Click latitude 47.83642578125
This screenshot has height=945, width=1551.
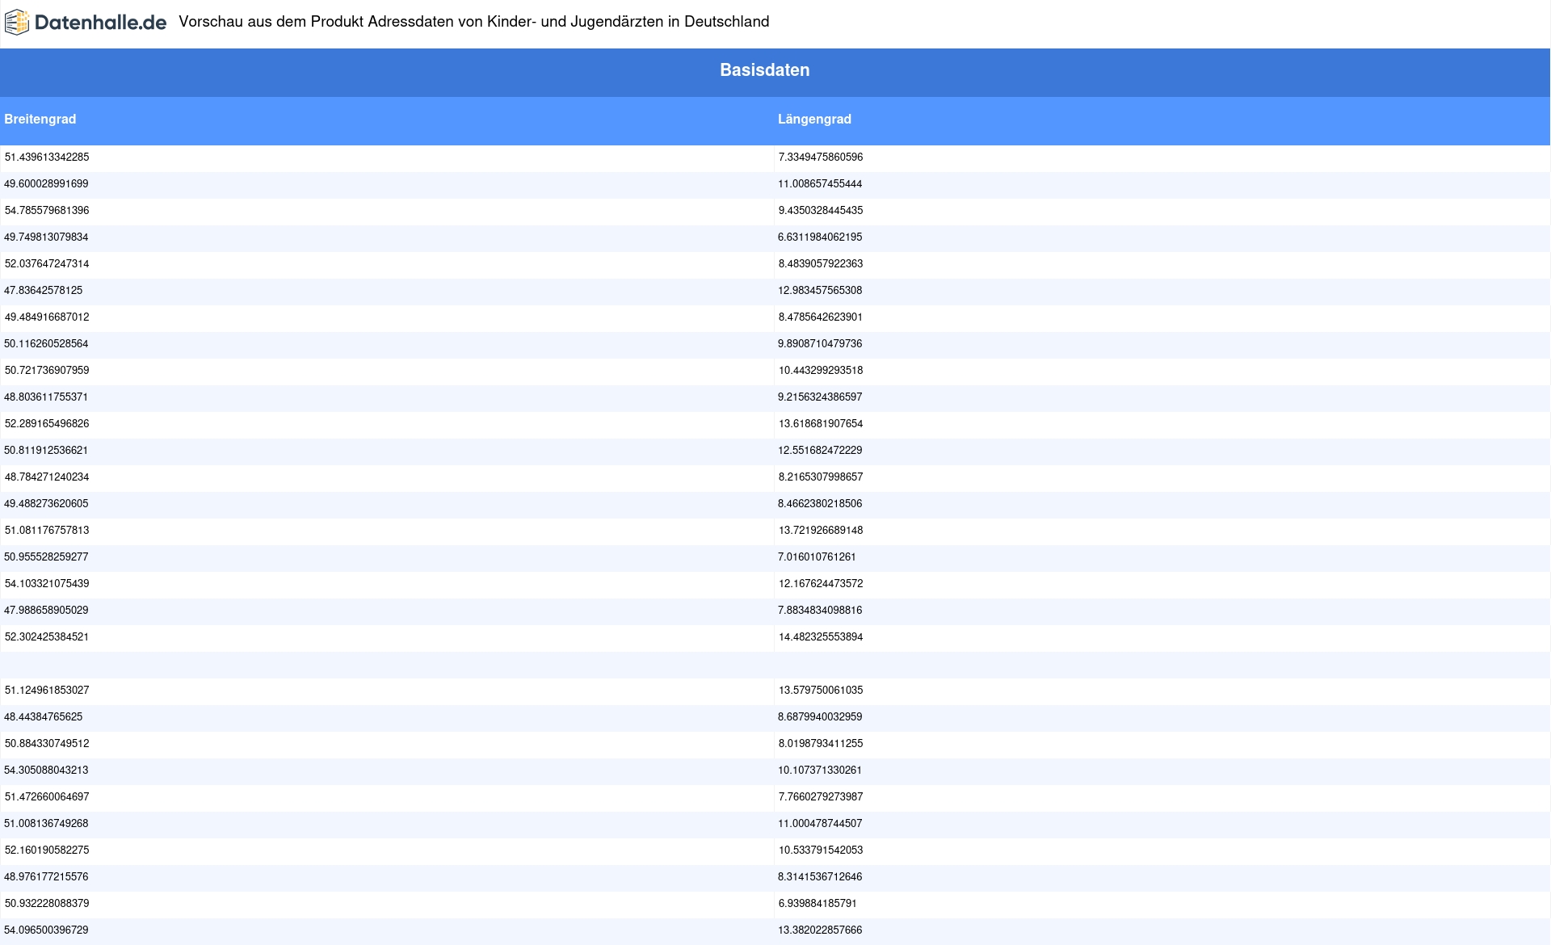(44, 291)
